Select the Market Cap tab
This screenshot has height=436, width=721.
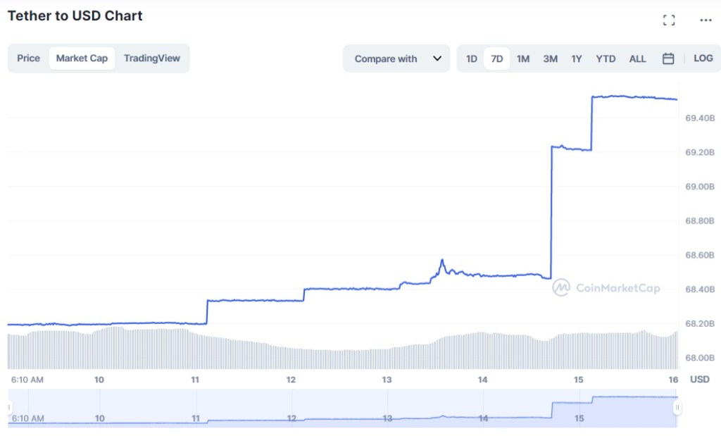[82, 58]
